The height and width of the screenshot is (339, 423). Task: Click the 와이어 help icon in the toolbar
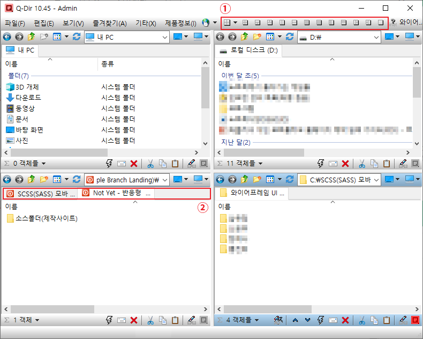pyautogui.click(x=394, y=23)
